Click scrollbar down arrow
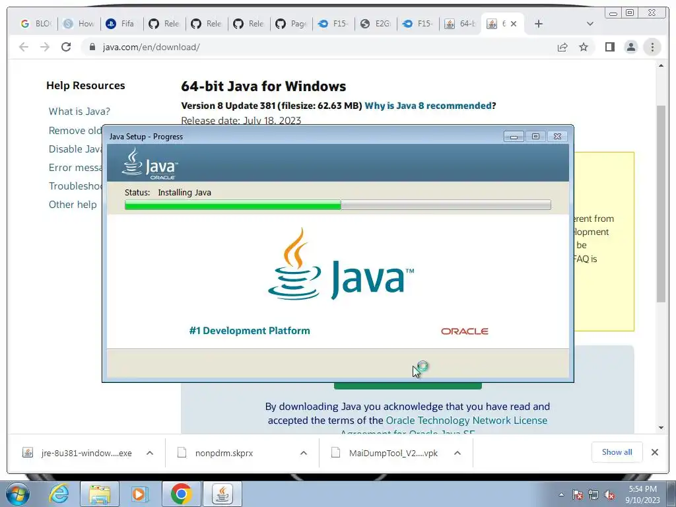The height and width of the screenshot is (507, 676). click(661, 428)
